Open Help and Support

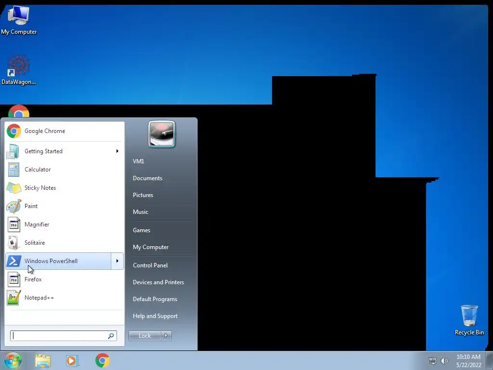coord(155,316)
